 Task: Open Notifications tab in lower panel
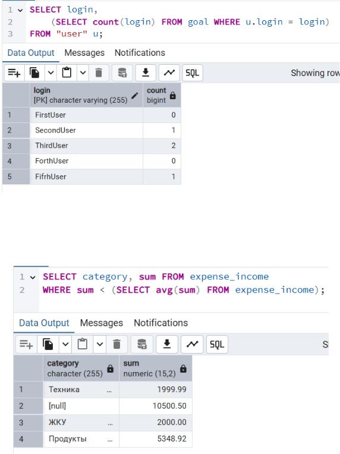pyautogui.click(x=160, y=323)
